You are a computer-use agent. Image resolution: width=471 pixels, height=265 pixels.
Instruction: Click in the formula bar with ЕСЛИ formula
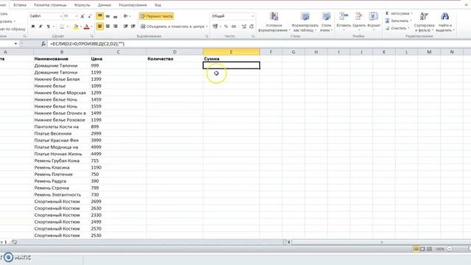point(258,44)
